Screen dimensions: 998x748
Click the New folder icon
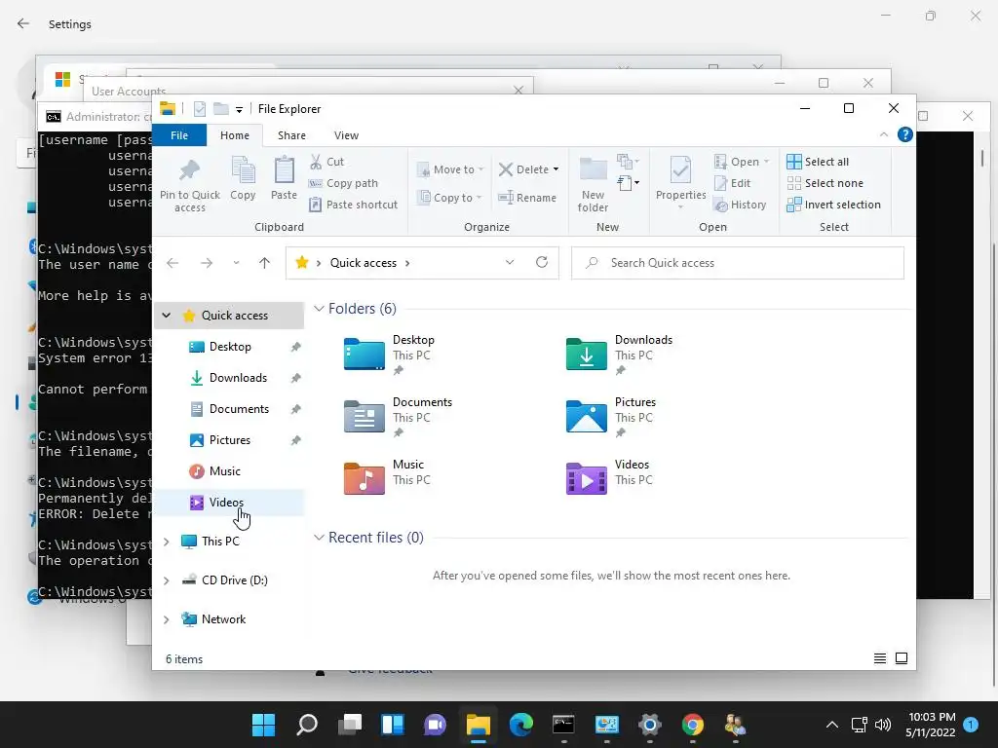(593, 169)
